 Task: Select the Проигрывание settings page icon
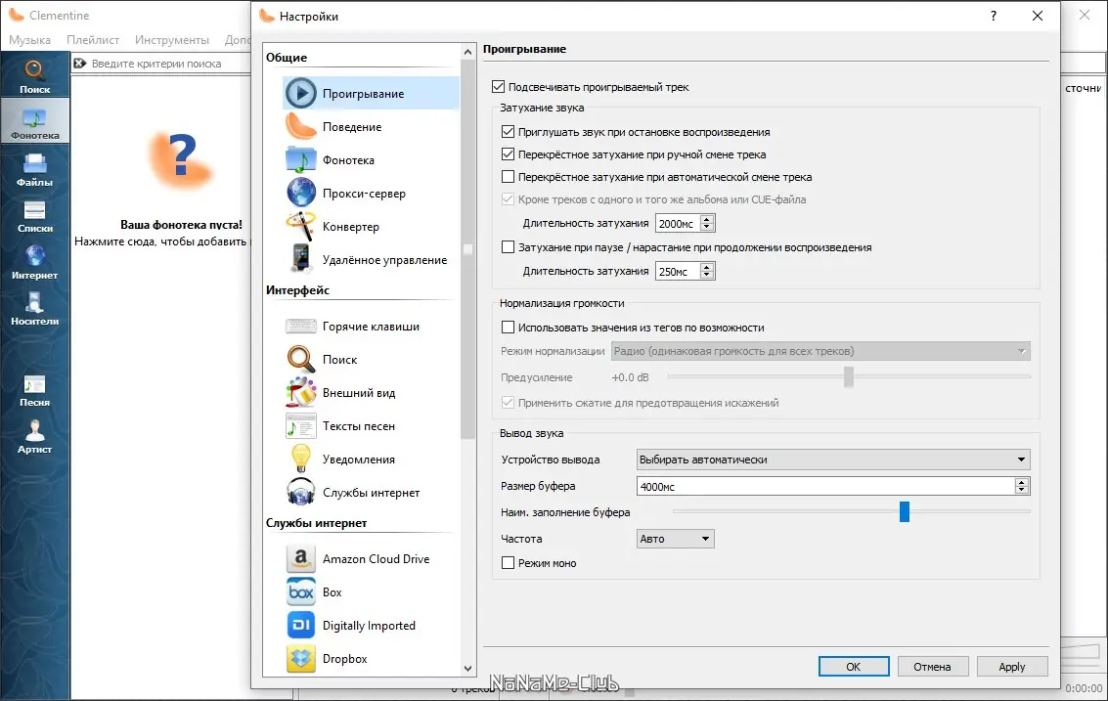301,93
